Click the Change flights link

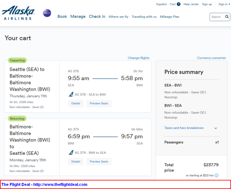click(x=139, y=58)
